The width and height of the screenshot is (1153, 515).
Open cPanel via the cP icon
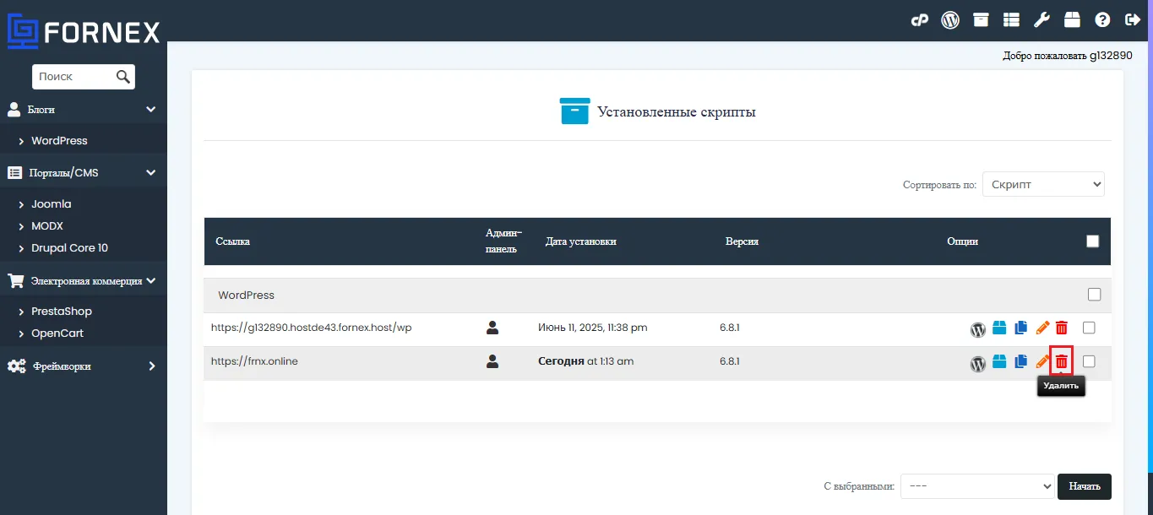pyautogui.click(x=920, y=20)
